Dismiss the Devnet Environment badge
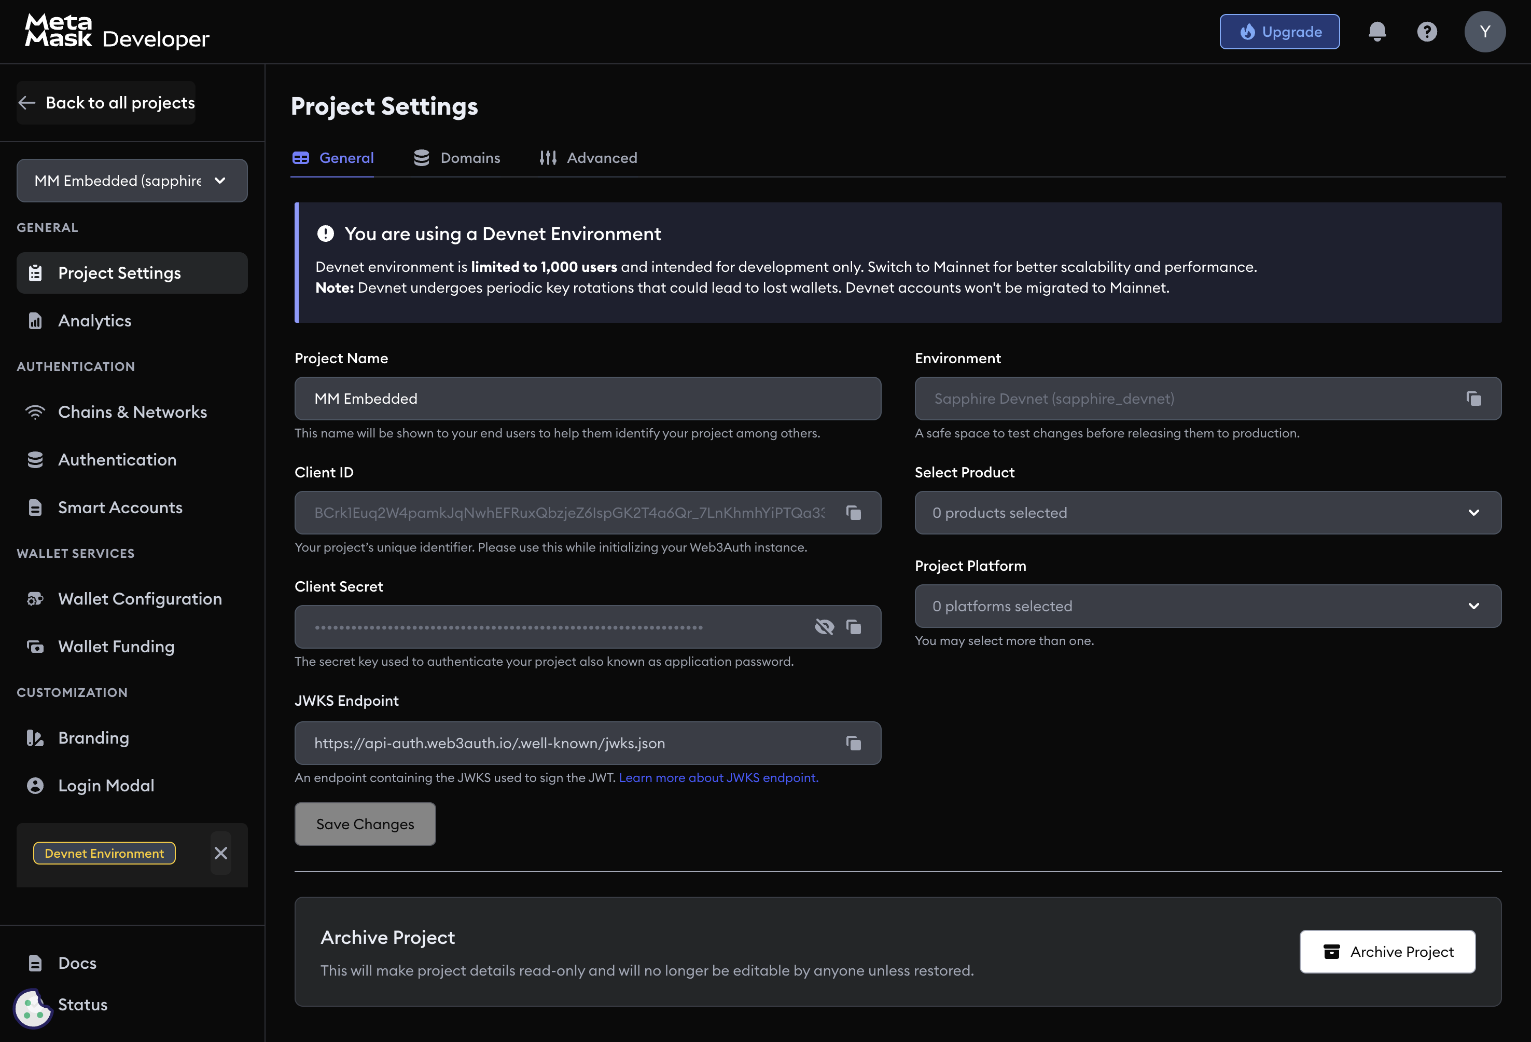 coord(221,853)
